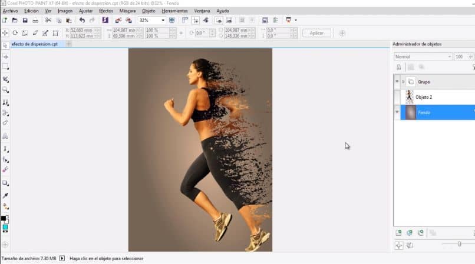Select the Drop Shadow tool in the toolbox
The width and height of the screenshot is (475, 264).
click(x=5, y=183)
